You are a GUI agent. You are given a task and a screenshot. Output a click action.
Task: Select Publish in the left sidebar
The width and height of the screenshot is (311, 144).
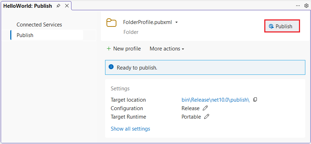[25, 35]
